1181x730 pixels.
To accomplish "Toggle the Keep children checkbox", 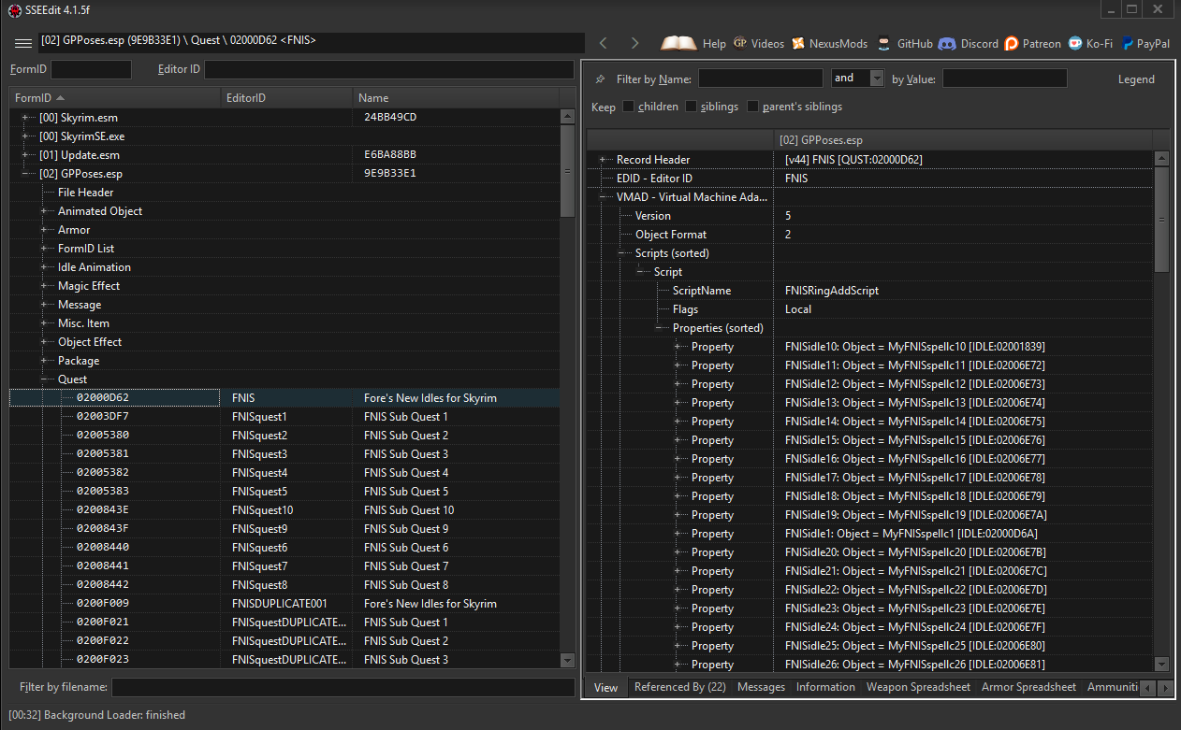I will coord(629,107).
